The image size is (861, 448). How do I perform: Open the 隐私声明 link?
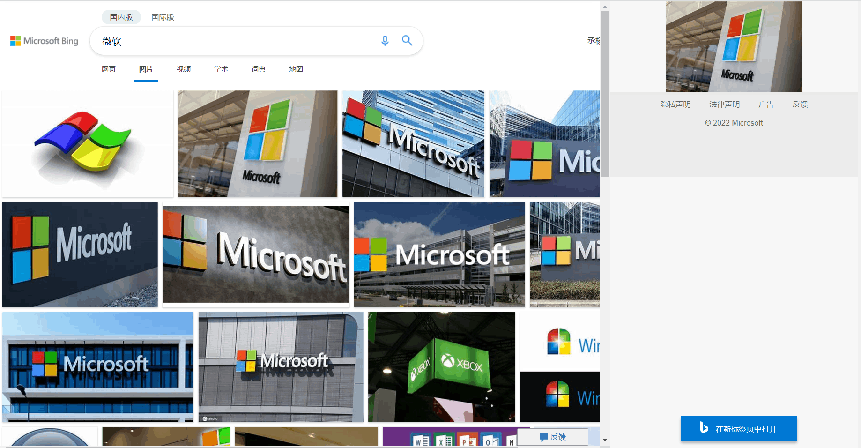click(675, 104)
